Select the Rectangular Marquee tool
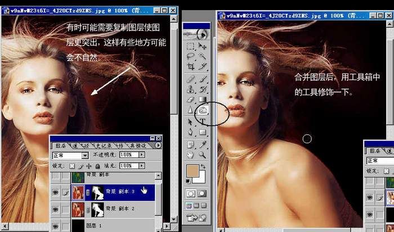 (190, 47)
